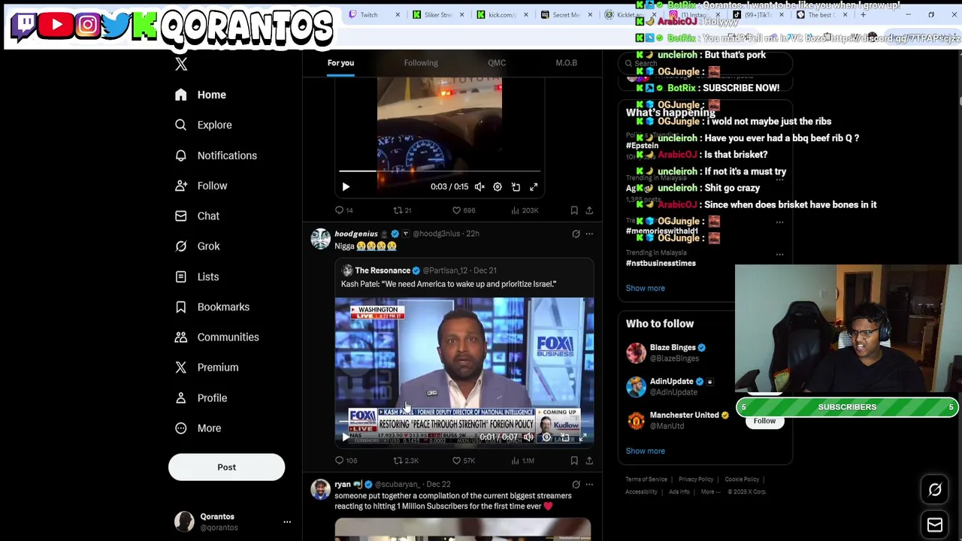
Task: Open floating messages envelope button
Action: (x=935, y=525)
